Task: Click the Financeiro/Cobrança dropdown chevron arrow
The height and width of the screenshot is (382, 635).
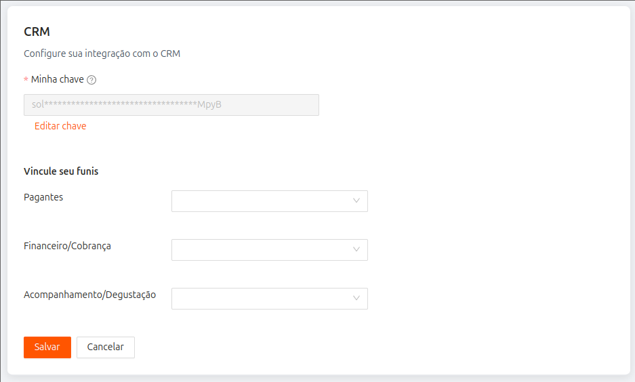Action: pyautogui.click(x=356, y=250)
